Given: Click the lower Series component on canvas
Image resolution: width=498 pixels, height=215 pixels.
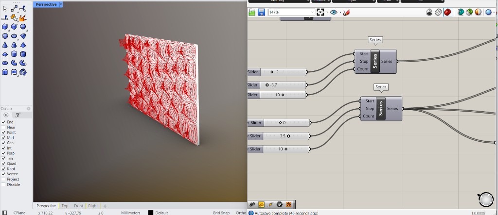Looking at the screenshot, I should (x=381, y=108).
